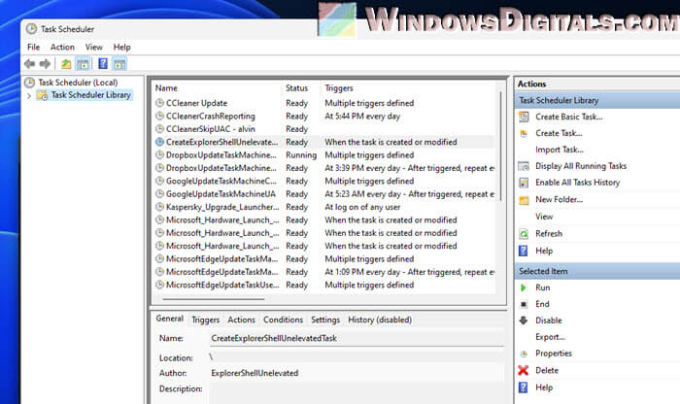The width and height of the screenshot is (680, 404).
Task: Toggle the Show/Hide Action Pane toolbar icon
Action: 119,64
